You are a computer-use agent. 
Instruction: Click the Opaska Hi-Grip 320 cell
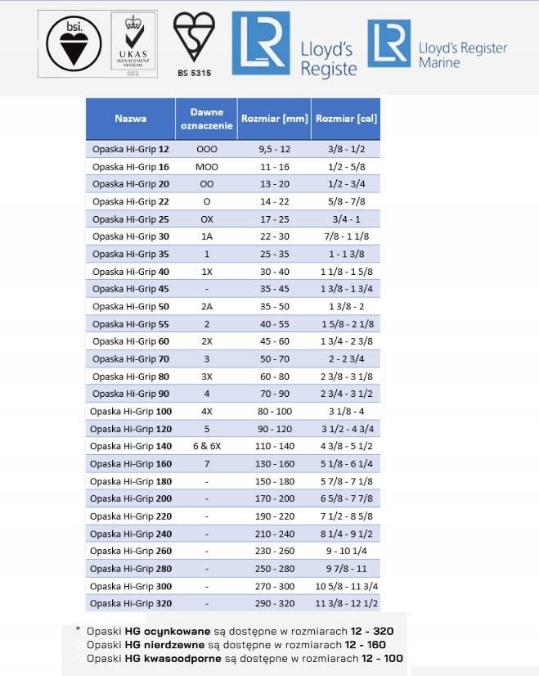pyautogui.click(x=131, y=603)
